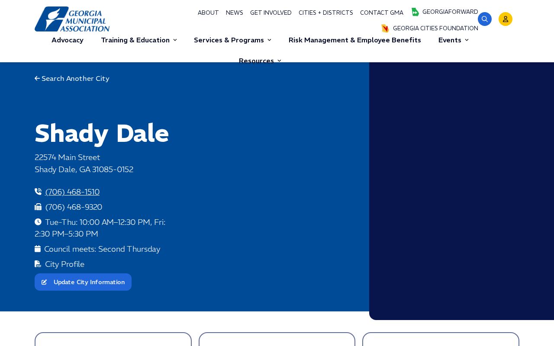Click the Shady Dale, GA 31085-0152 line
Viewport: 554px width, 346px height.
click(84, 170)
